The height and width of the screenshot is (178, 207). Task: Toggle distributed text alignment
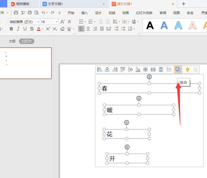109,29
